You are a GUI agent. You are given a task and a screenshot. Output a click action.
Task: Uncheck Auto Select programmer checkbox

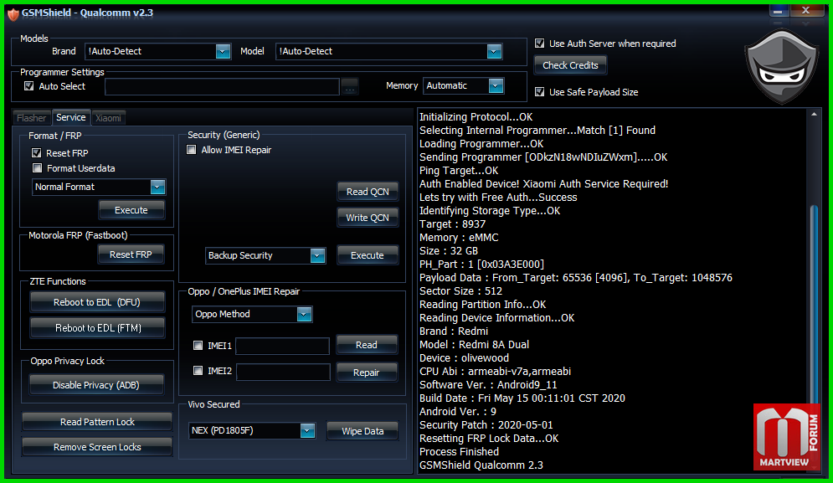(29, 86)
